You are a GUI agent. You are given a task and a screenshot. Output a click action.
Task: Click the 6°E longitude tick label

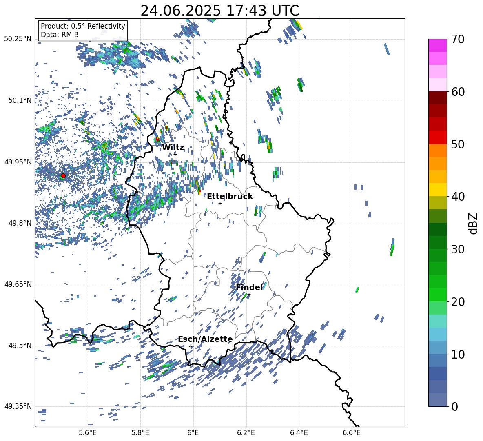coord(193,433)
